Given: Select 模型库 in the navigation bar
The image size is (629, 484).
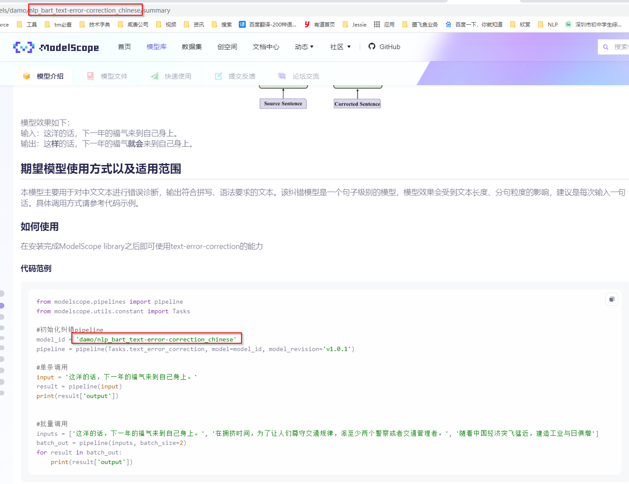Looking at the screenshot, I should tap(156, 46).
